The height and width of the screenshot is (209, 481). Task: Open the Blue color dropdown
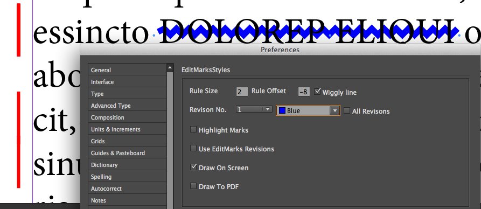(x=308, y=110)
